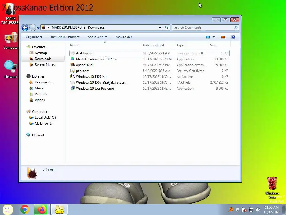Open the Music library
286x215 pixels.
pos(39,88)
